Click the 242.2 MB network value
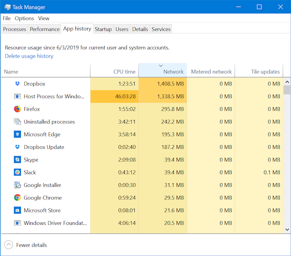 172,122
